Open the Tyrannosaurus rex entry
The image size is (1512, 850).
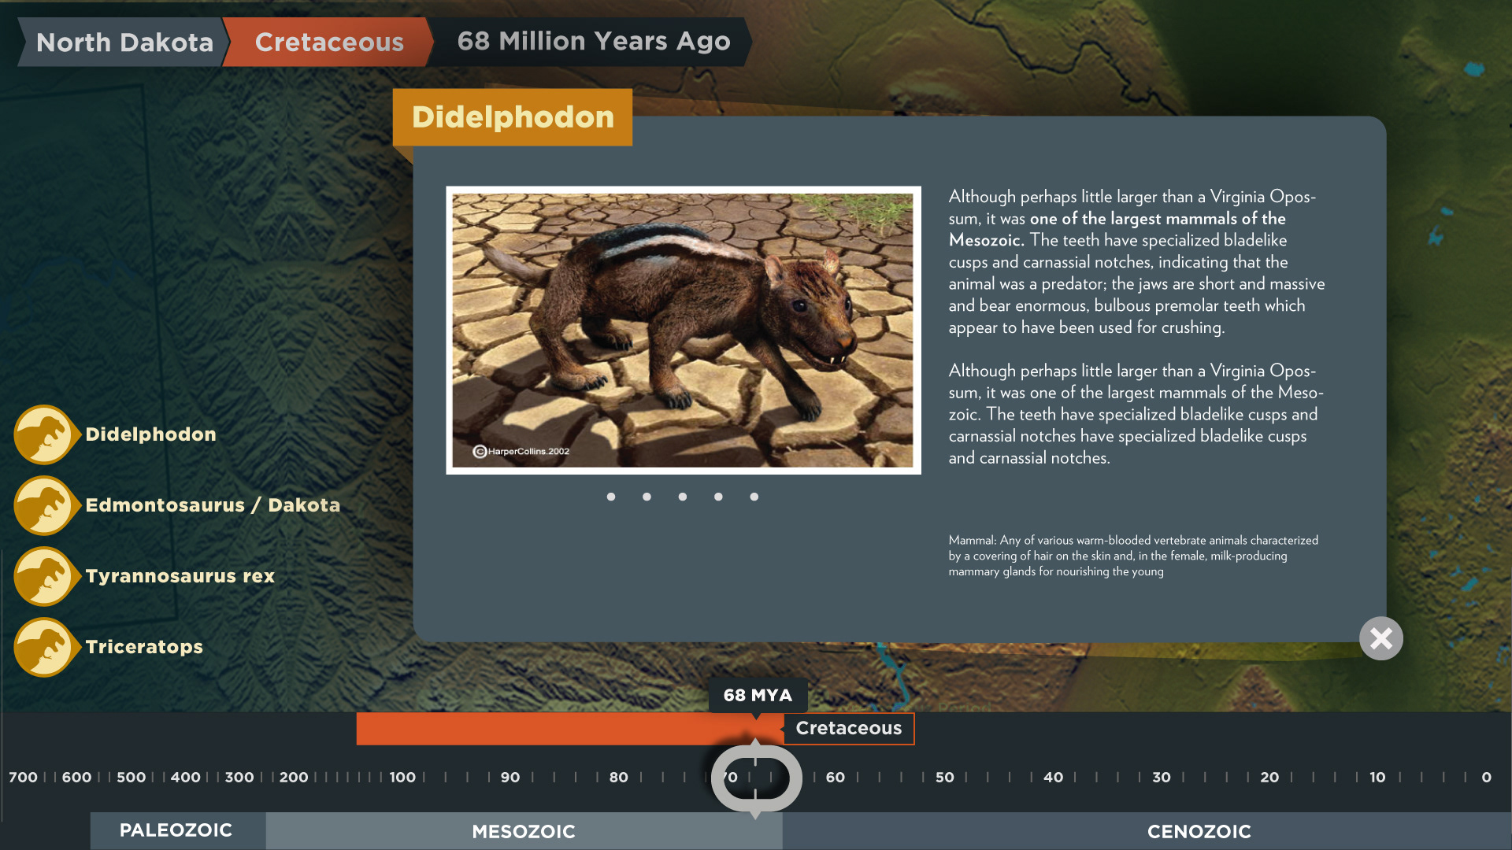(x=180, y=576)
